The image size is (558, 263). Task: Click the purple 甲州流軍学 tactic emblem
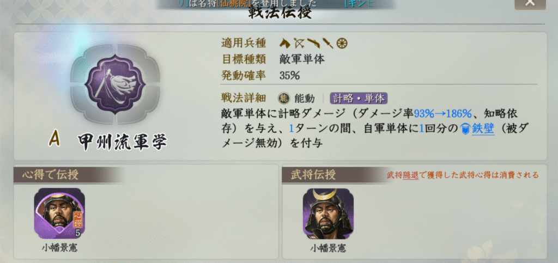(x=115, y=84)
